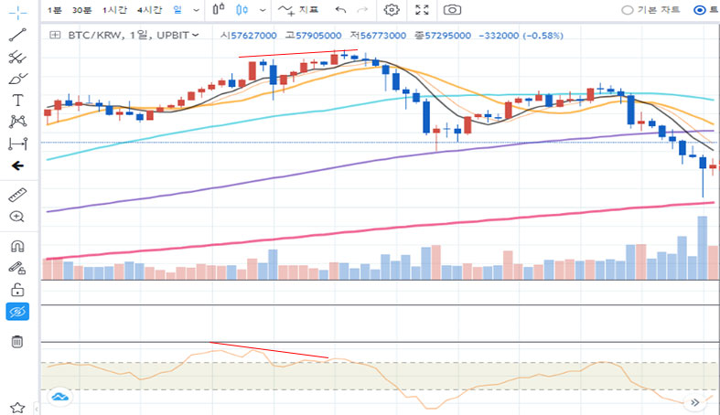Switch to 4시간 timeframe

(x=149, y=10)
